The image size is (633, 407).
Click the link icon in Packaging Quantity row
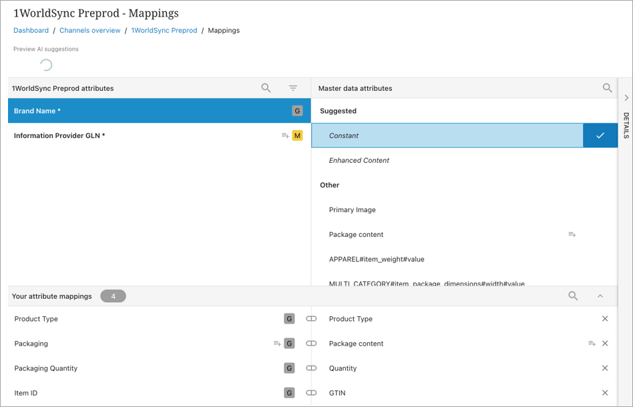tap(311, 368)
